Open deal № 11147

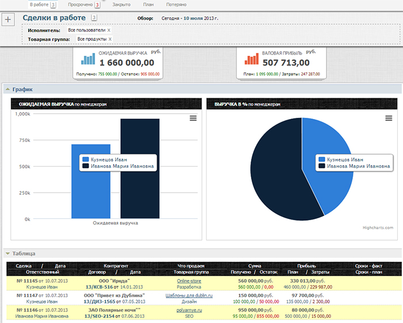(27, 295)
